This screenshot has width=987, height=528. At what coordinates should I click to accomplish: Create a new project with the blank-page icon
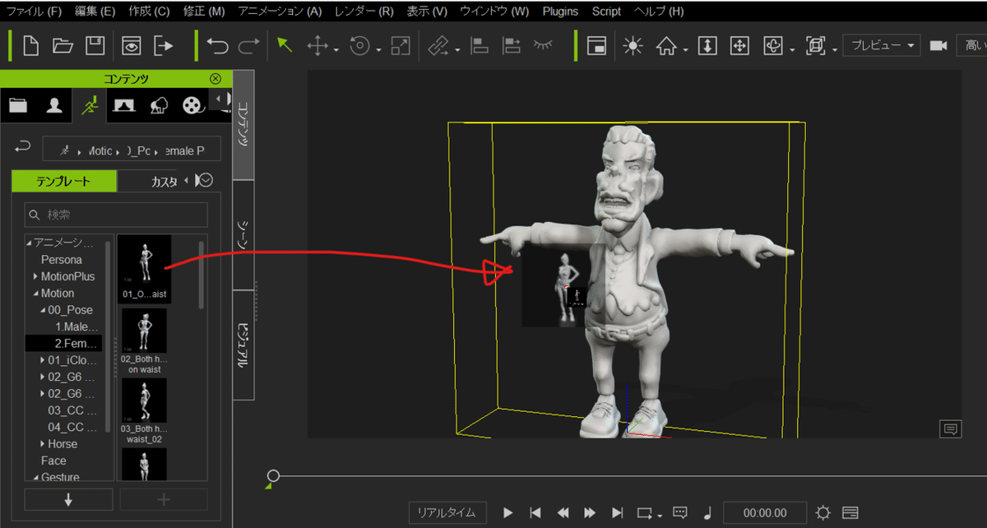30,46
